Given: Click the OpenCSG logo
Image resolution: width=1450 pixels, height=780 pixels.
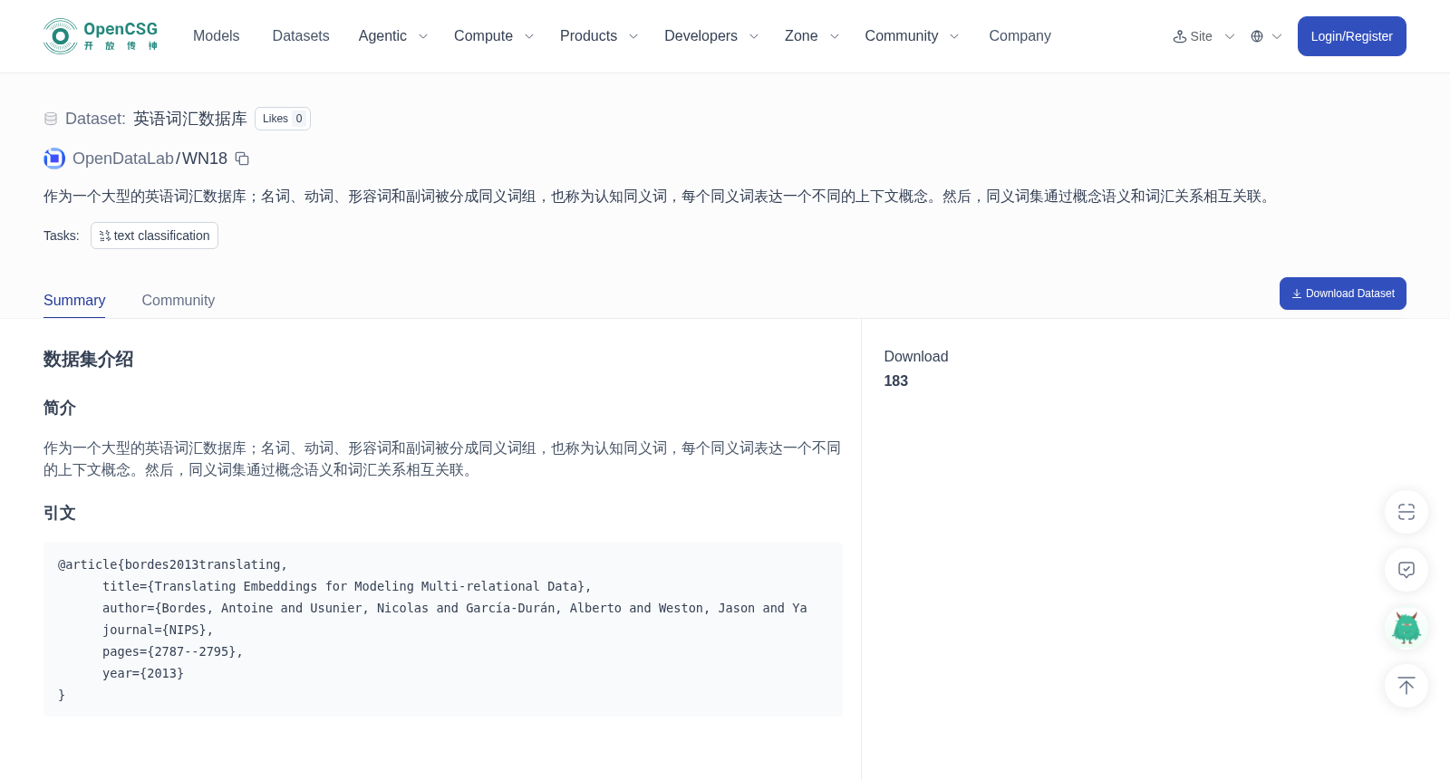Looking at the screenshot, I should 101,36.
